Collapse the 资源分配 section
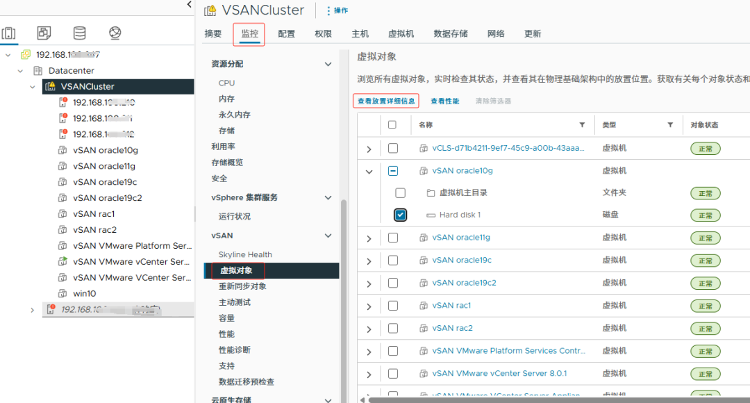750x403 pixels. (328, 64)
